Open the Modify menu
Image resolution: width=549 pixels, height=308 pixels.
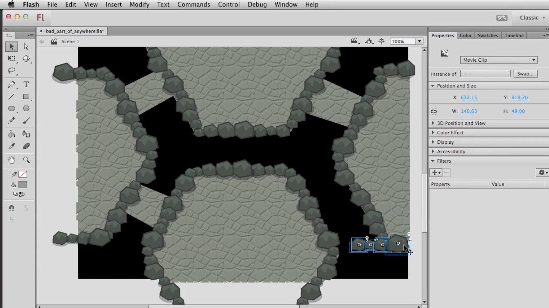(x=139, y=5)
